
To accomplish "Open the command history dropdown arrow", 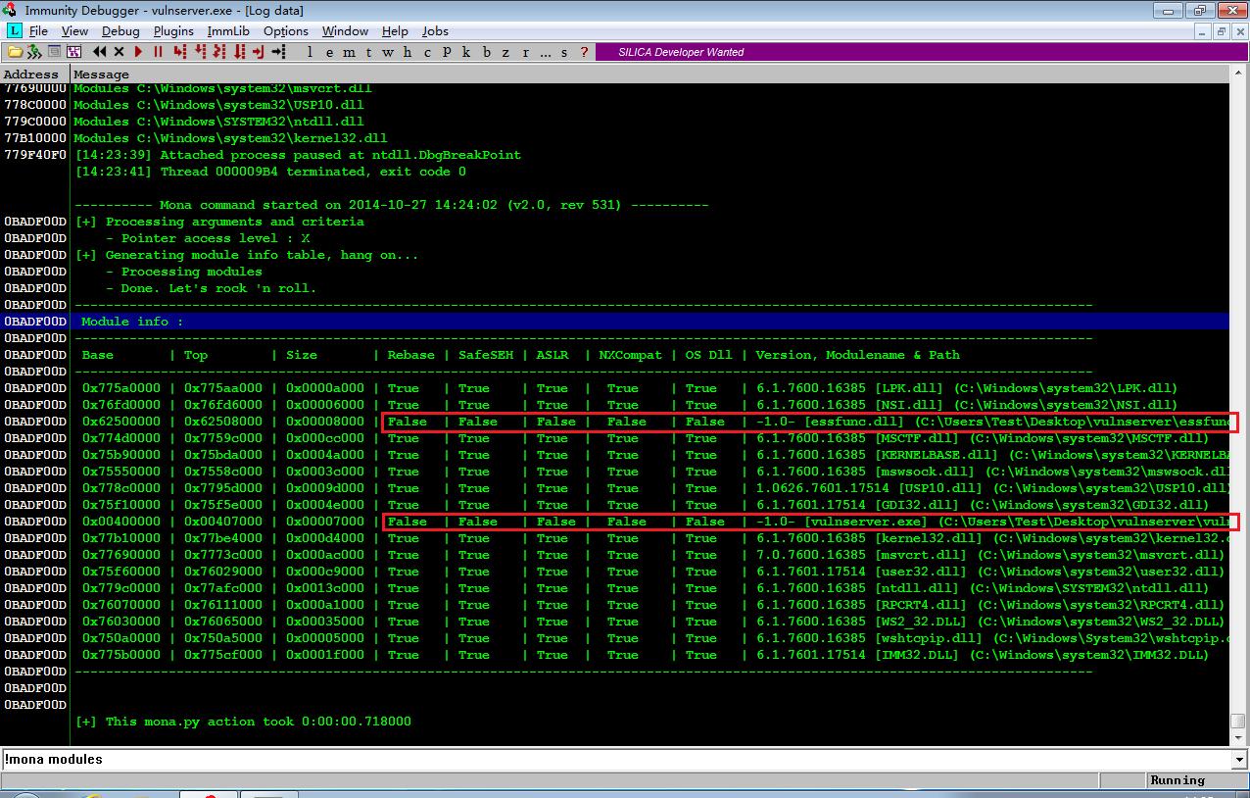I will coord(1239,760).
